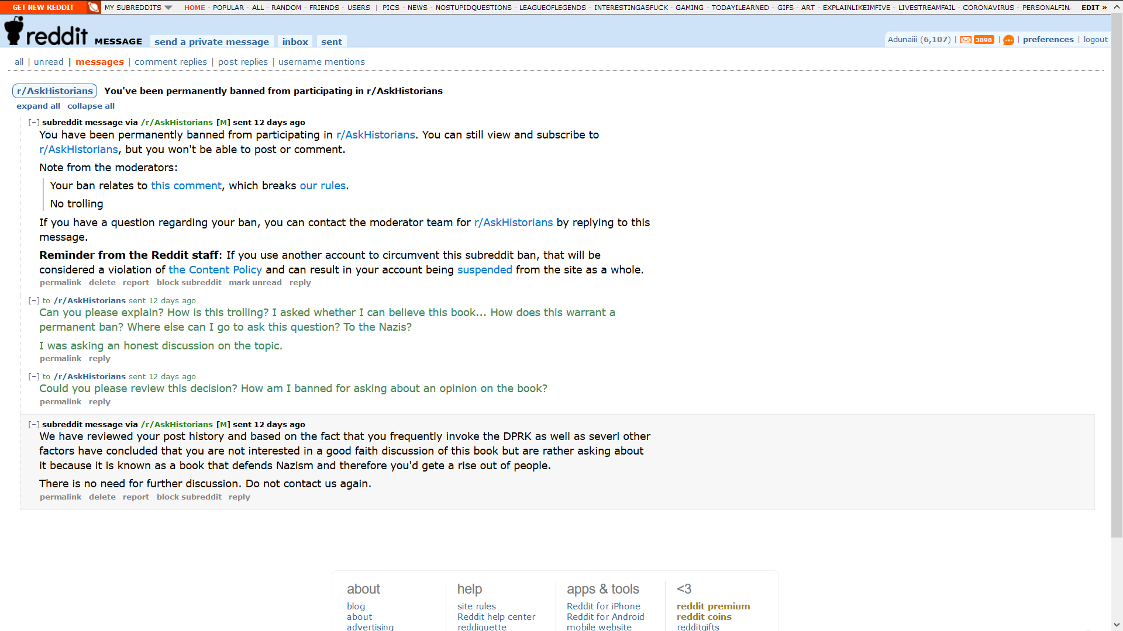Open reddit coins link
1123x631 pixels.
(704, 617)
